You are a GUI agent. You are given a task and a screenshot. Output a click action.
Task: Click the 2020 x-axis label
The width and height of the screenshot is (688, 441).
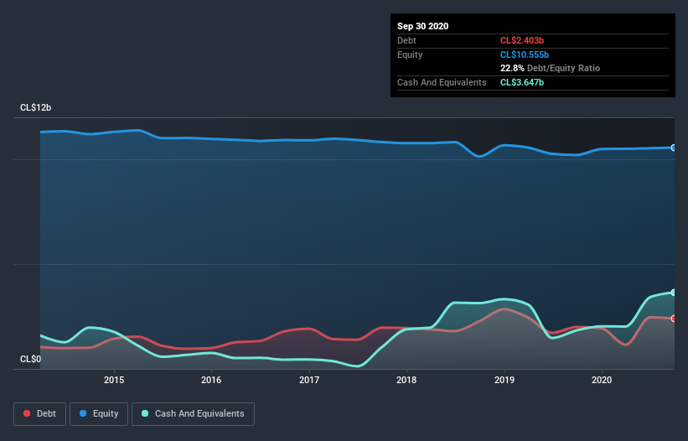(602, 380)
